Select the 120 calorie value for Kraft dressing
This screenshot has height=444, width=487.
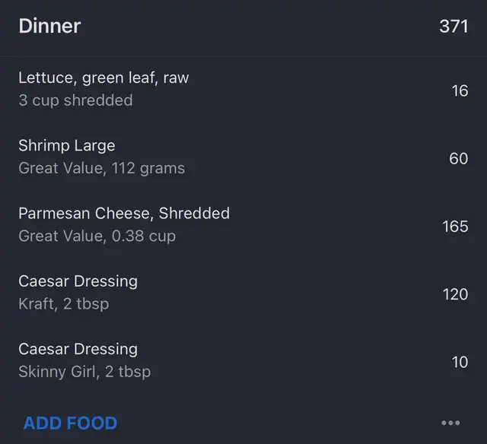[455, 294]
